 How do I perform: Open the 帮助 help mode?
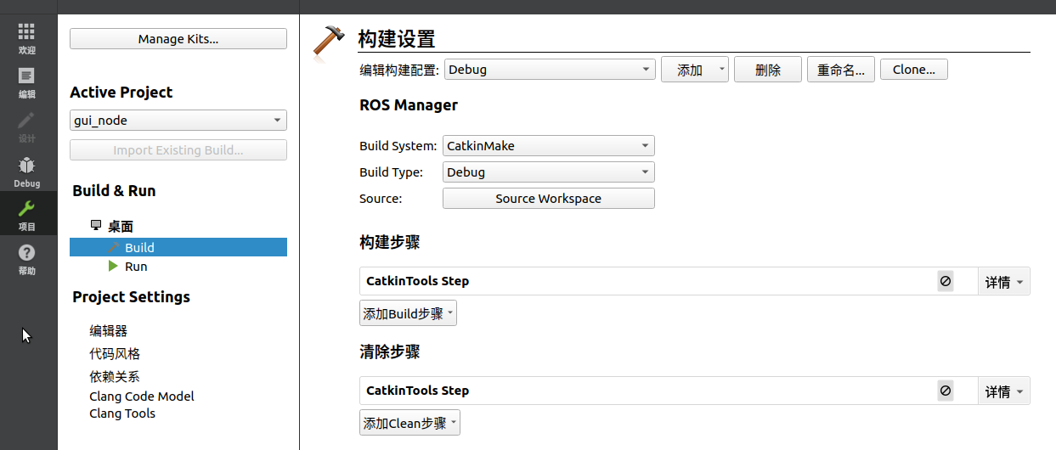pos(27,259)
